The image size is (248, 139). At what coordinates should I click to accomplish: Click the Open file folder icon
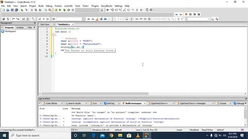(8, 10)
